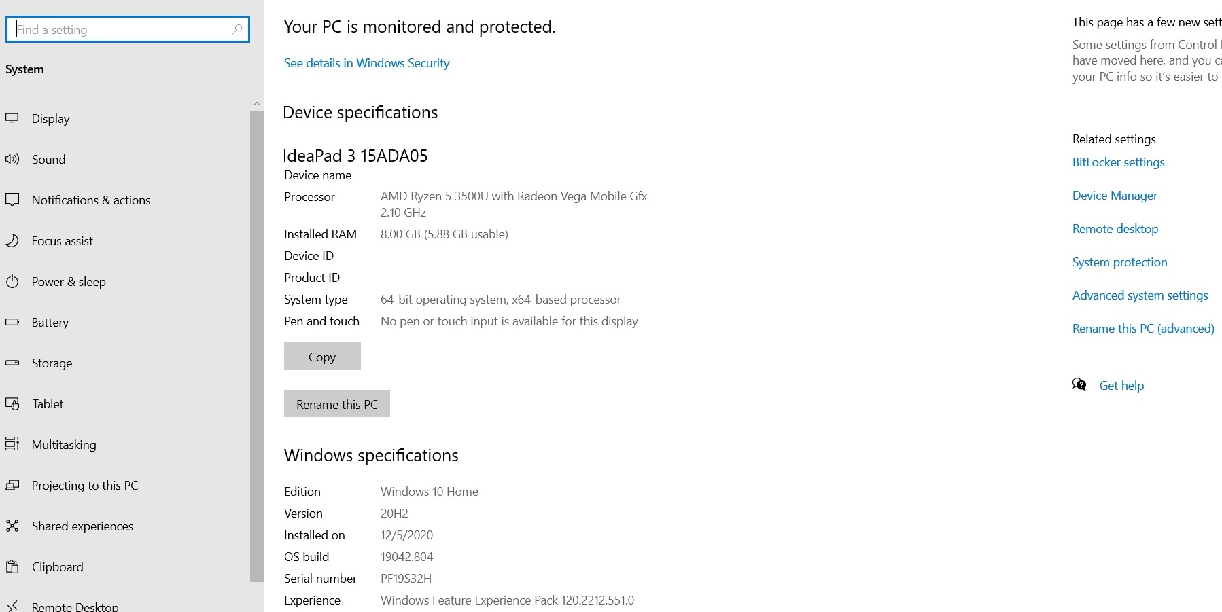This screenshot has width=1222, height=612.
Task: Click the Projecting to this PC icon
Action: pos(12,485)
